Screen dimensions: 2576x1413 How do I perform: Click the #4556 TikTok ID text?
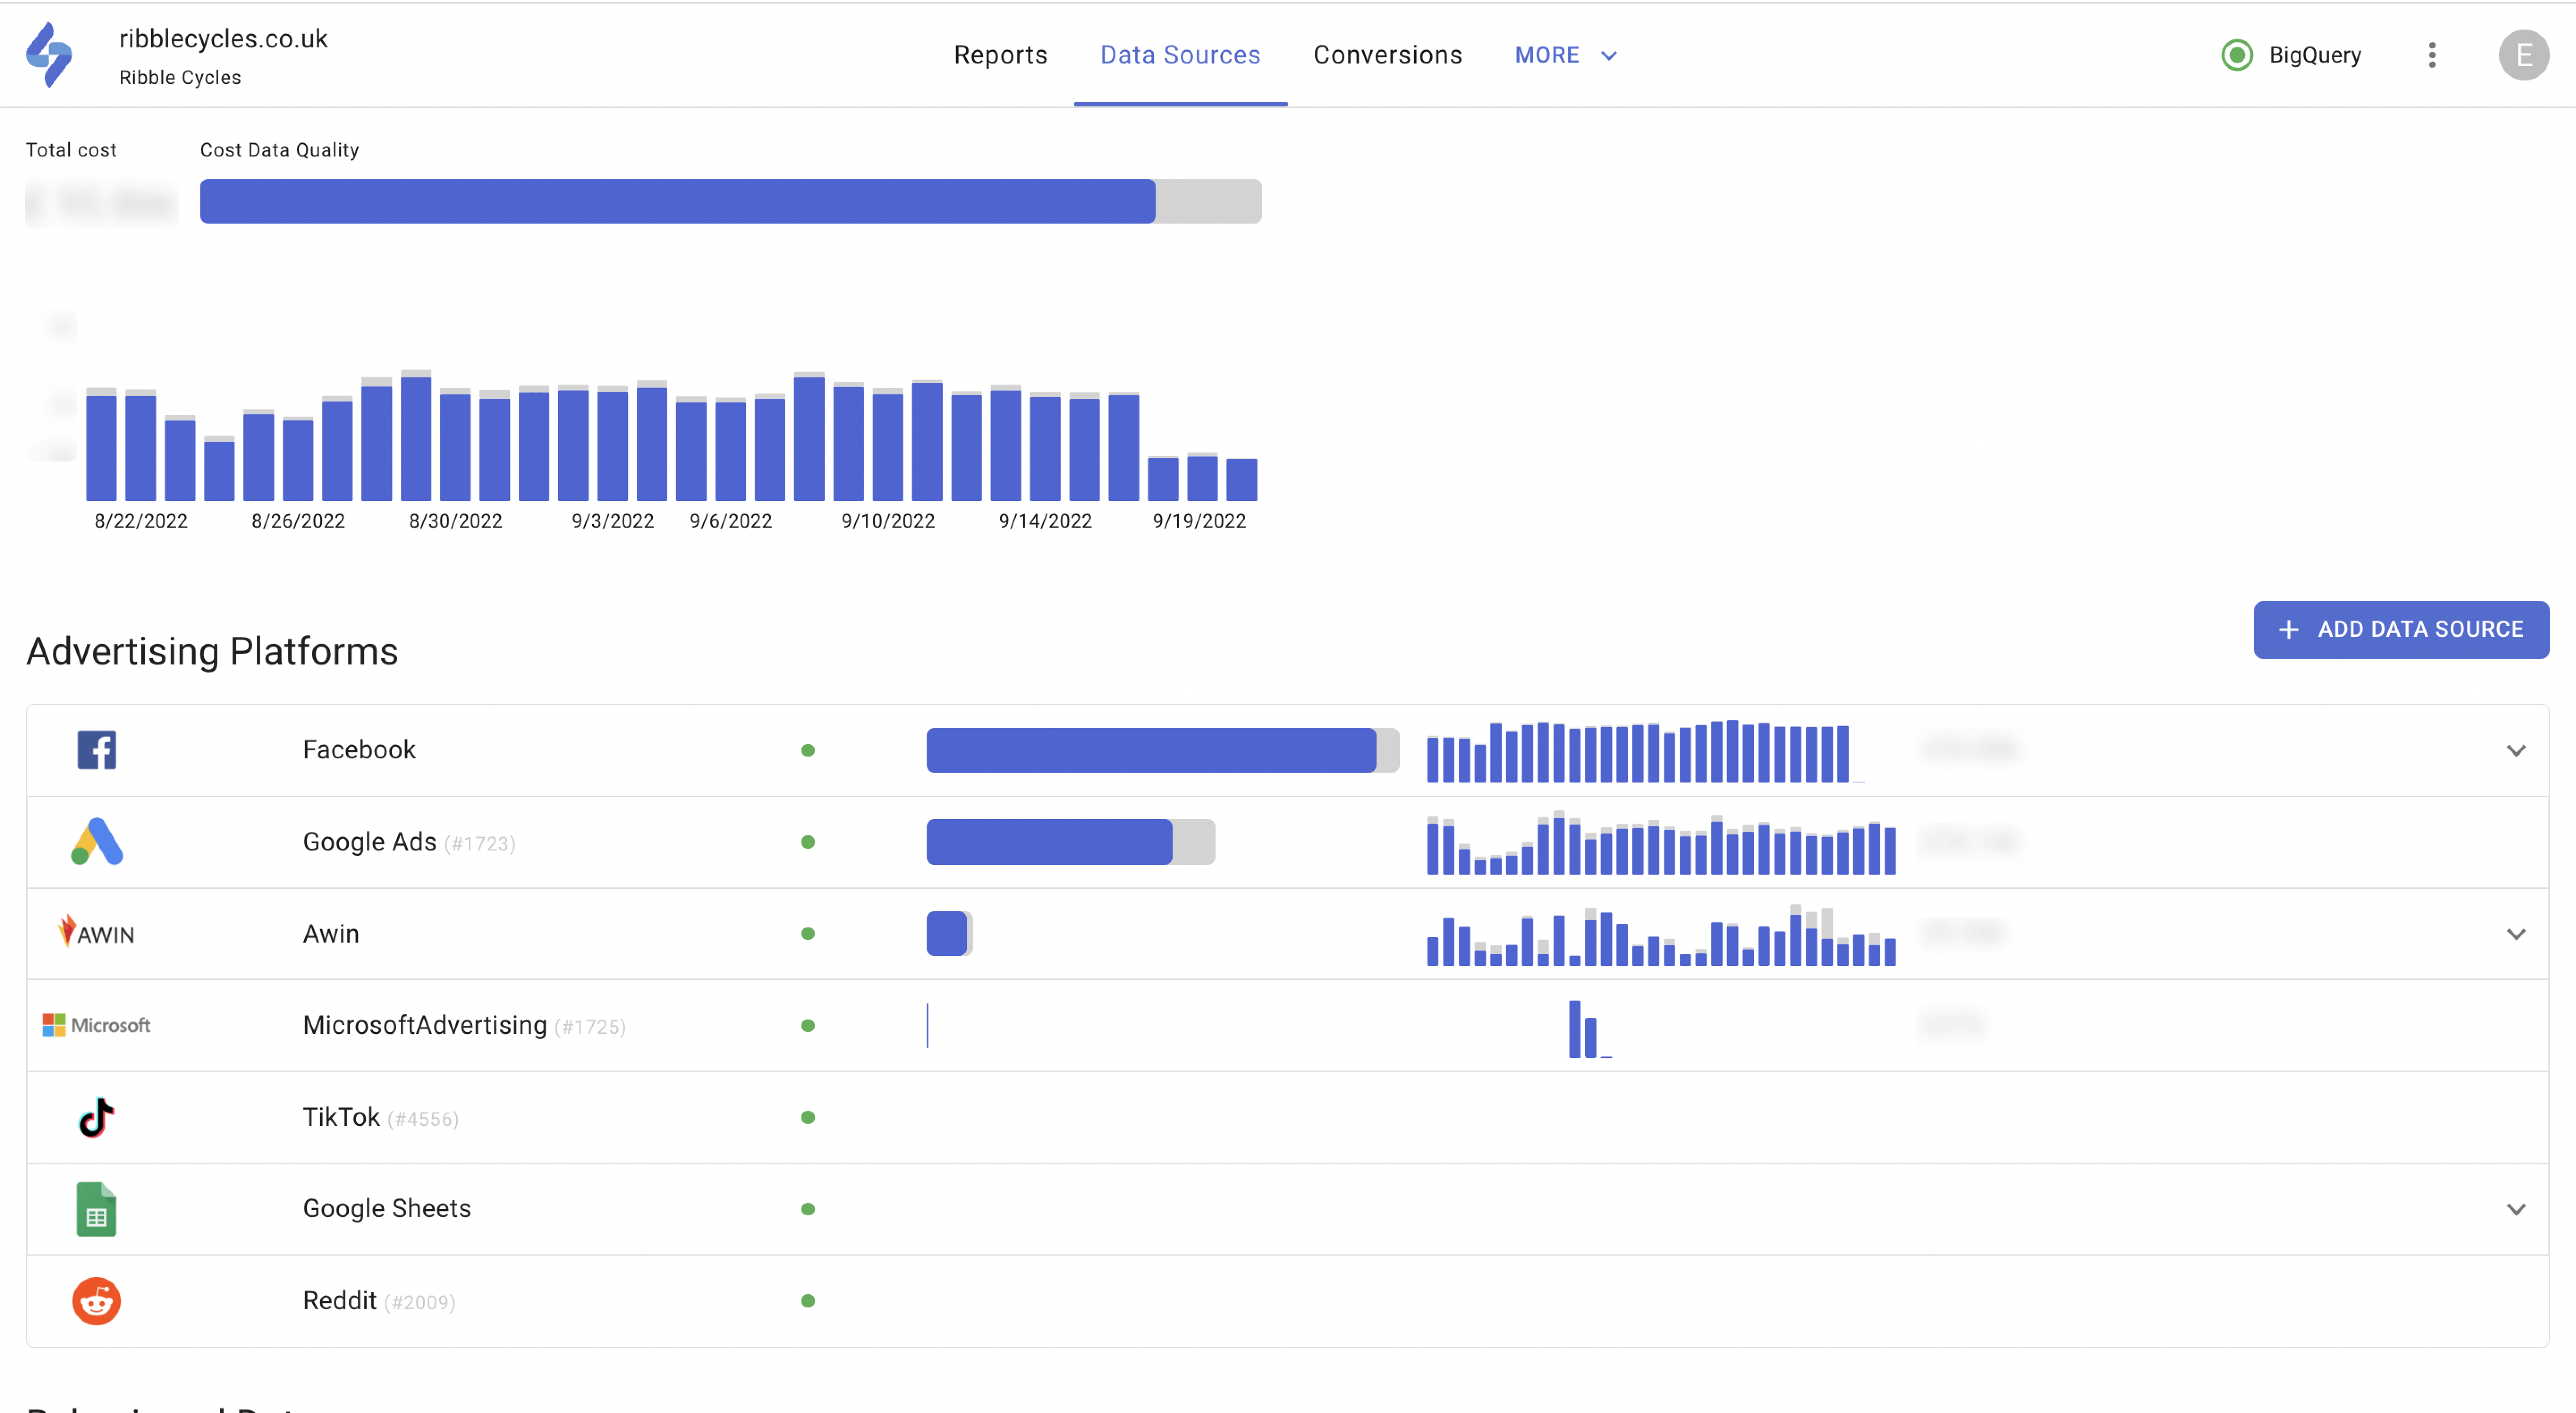pos(423,1119)
